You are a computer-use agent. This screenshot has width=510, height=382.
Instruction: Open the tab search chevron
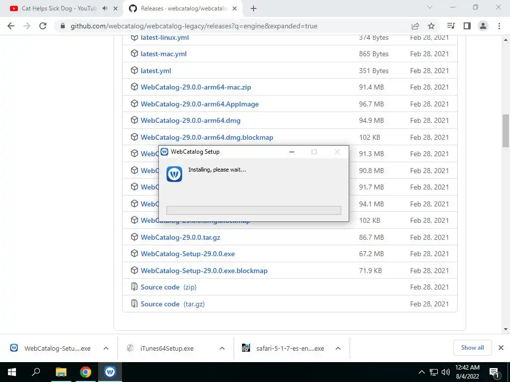click(x=430, y=7)
